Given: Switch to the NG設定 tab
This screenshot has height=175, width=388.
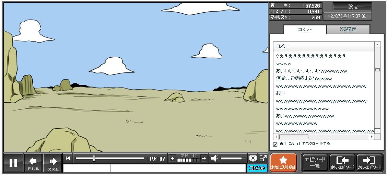Looking at the screenshot, I should (x=348, y=30).
